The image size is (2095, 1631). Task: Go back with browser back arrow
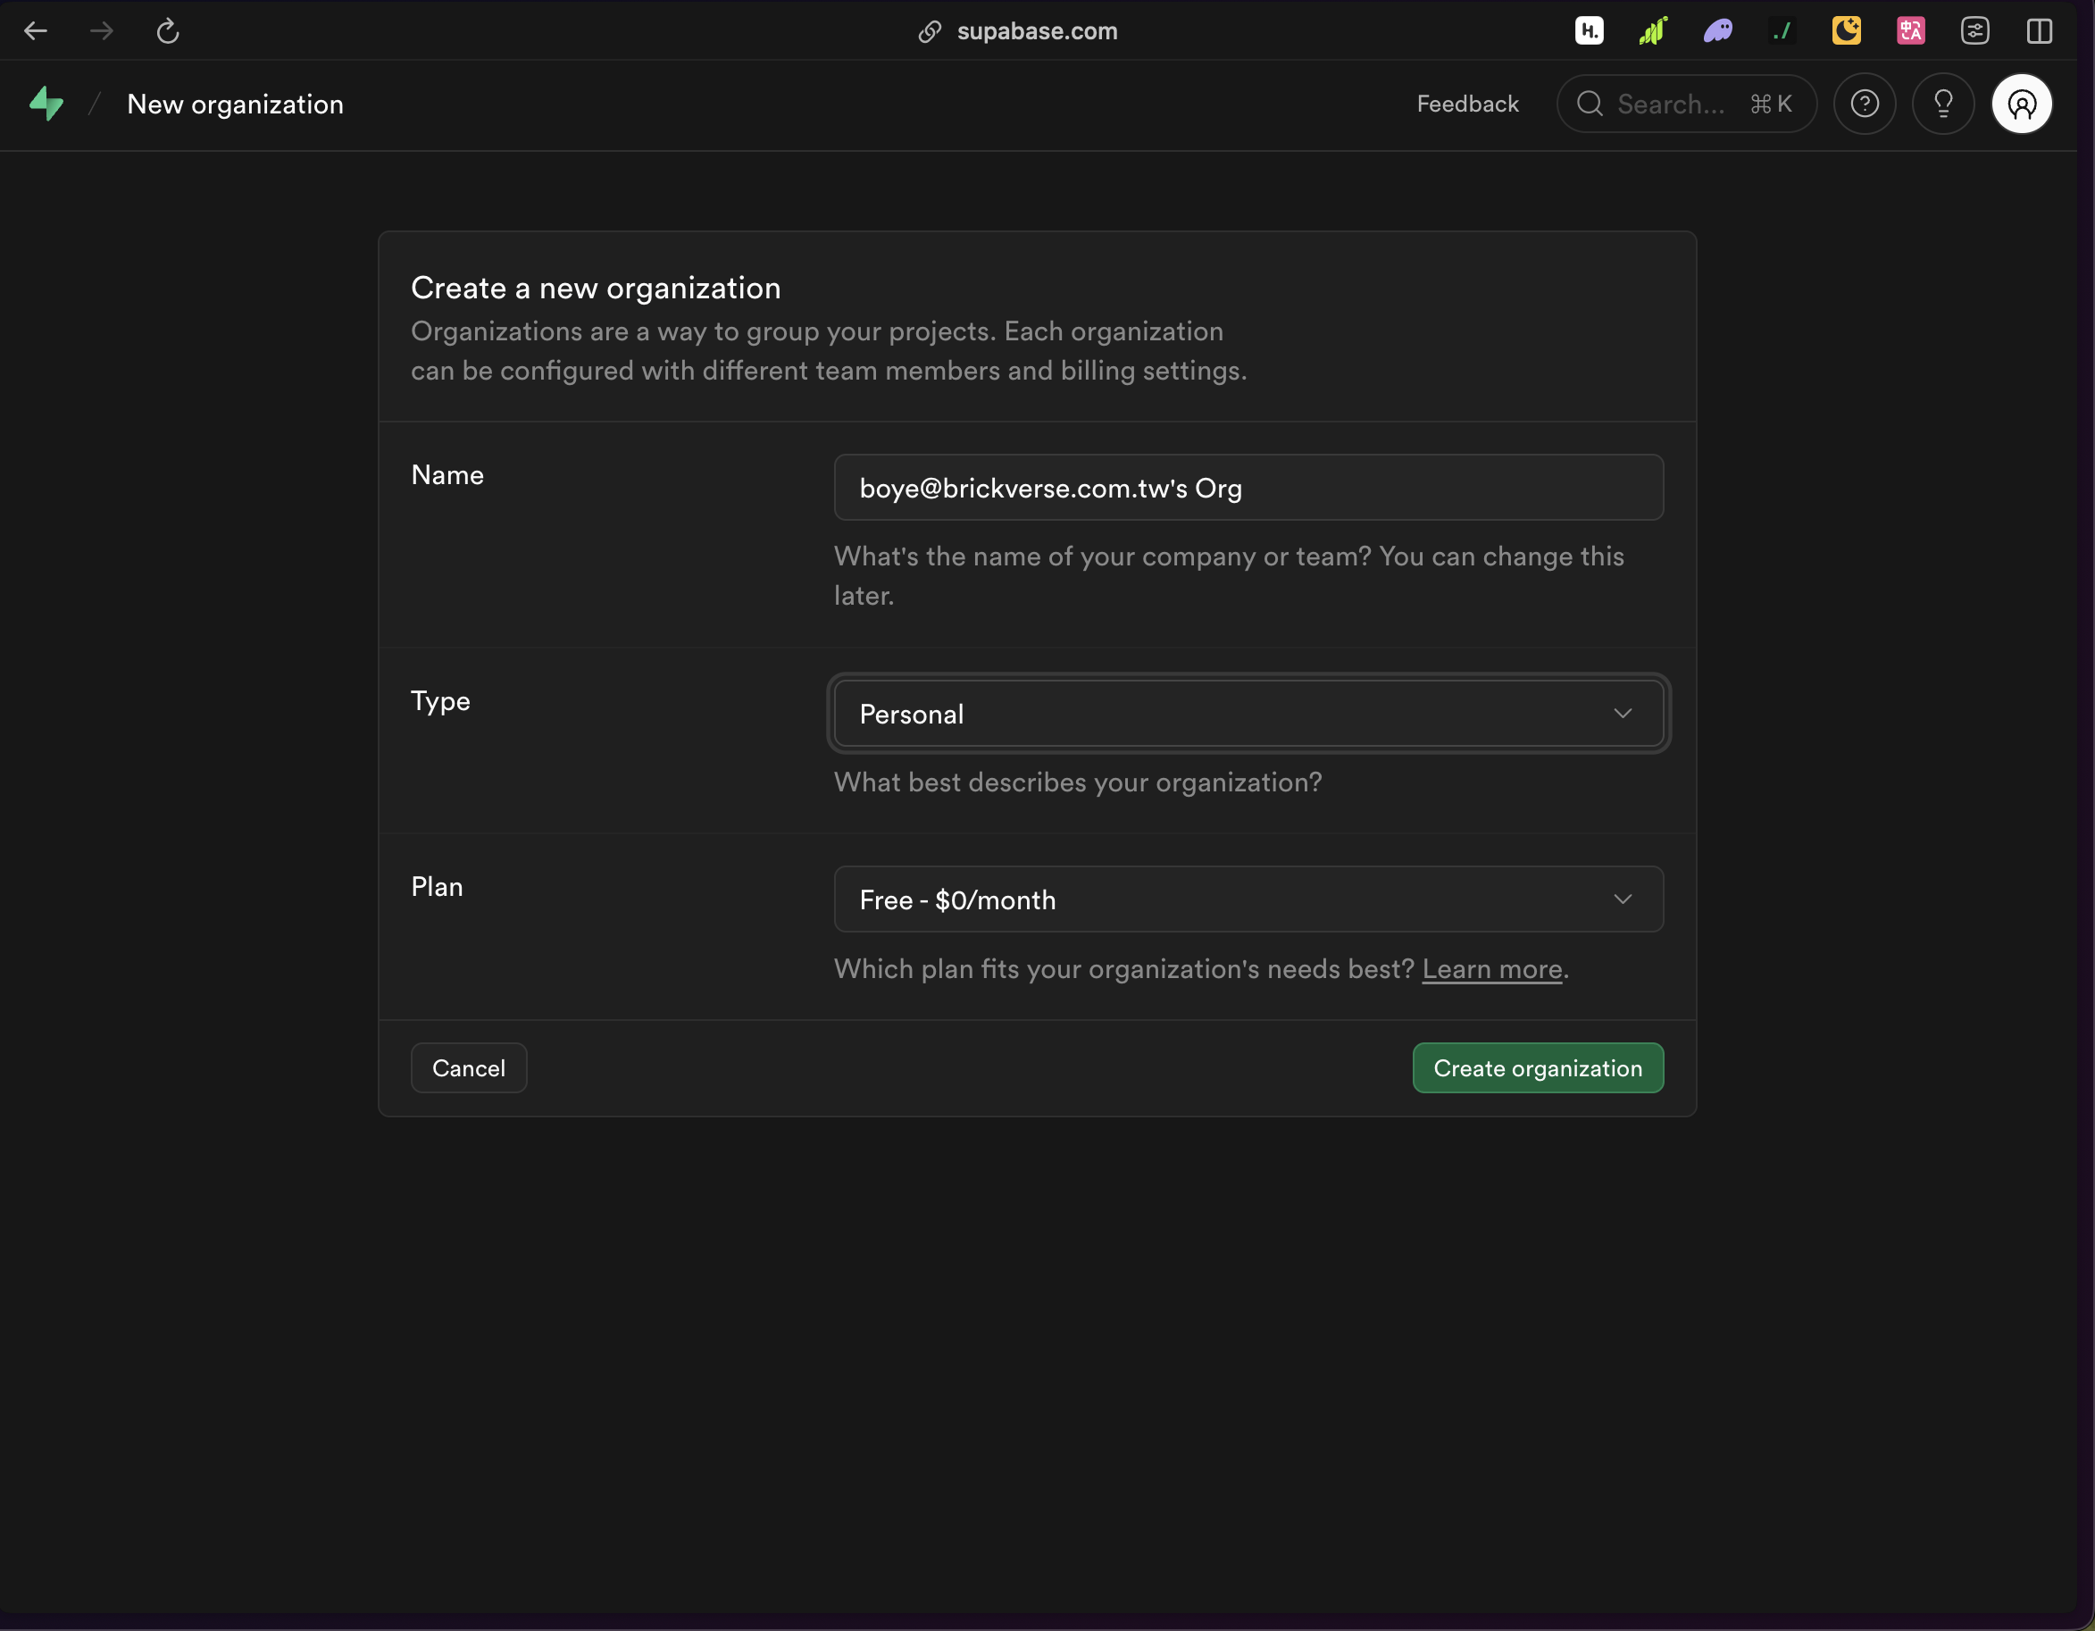36,31
